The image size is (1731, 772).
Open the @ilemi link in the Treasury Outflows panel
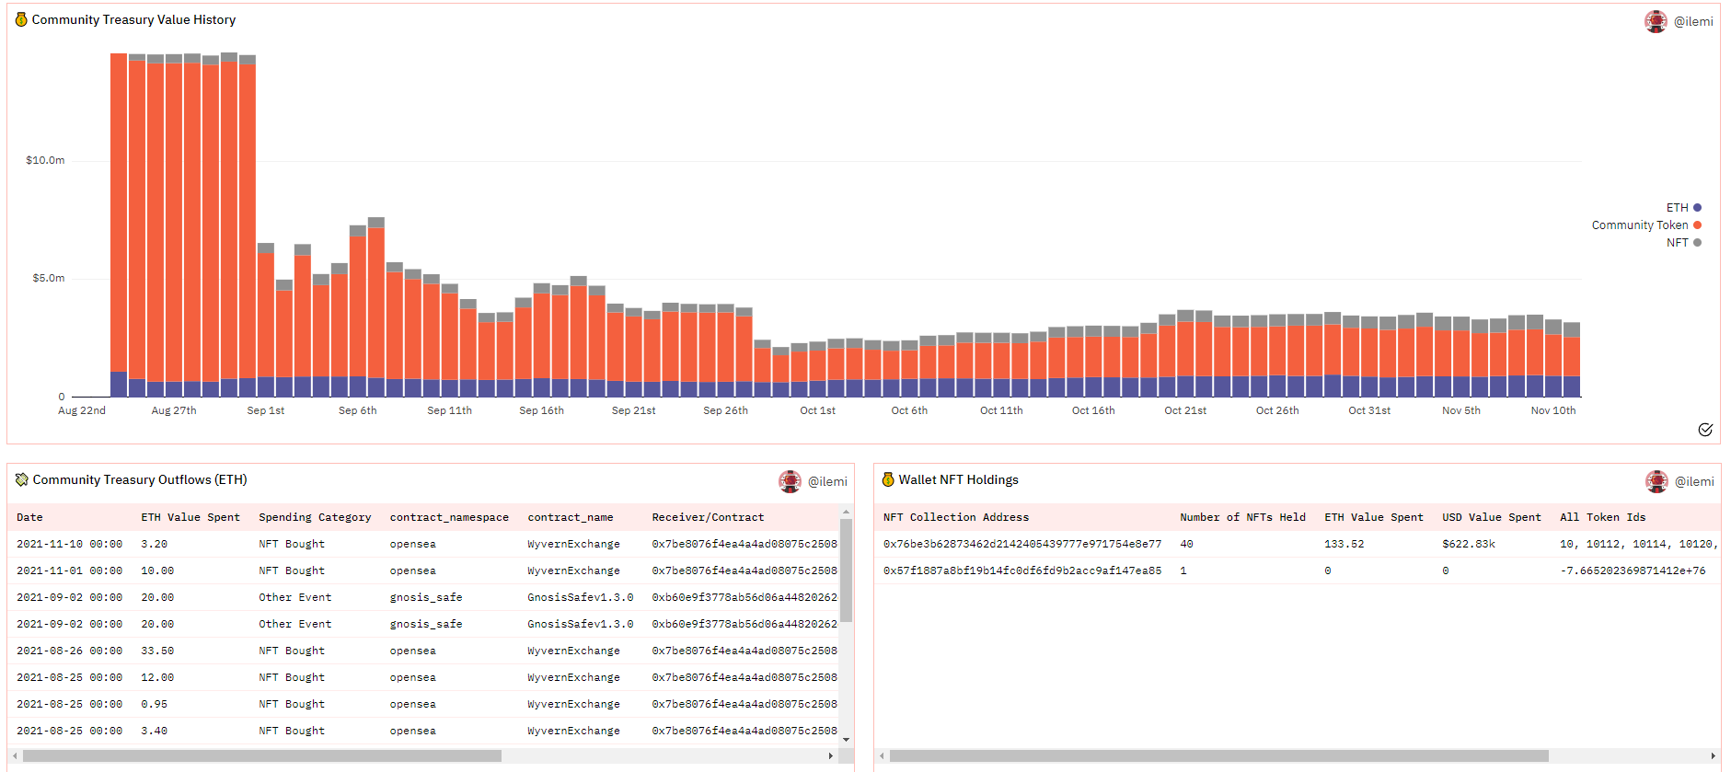[x=827, y=481]
